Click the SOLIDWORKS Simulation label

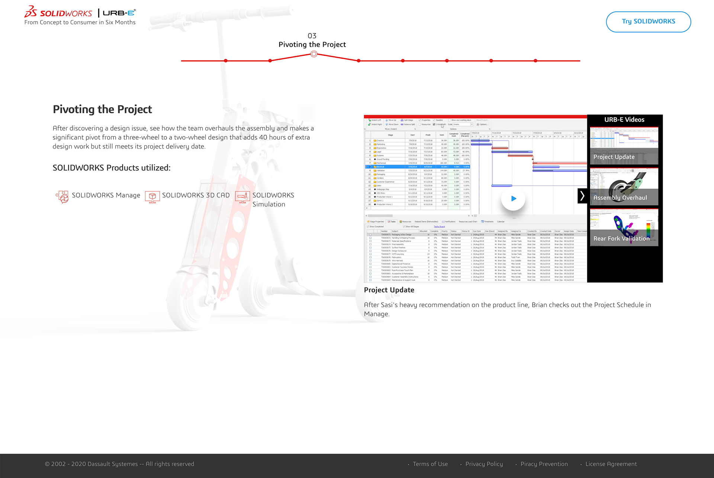pyautogui.click(x=273, y=200)
